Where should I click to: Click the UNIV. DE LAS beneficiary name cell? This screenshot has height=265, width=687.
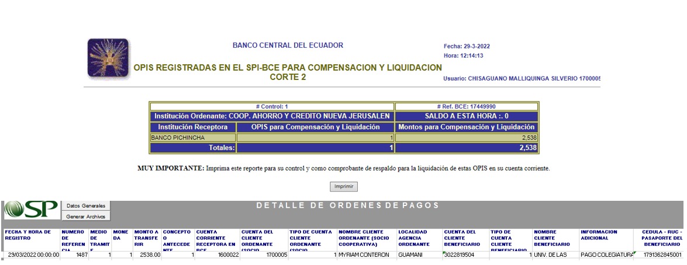(x=554, y=255)
